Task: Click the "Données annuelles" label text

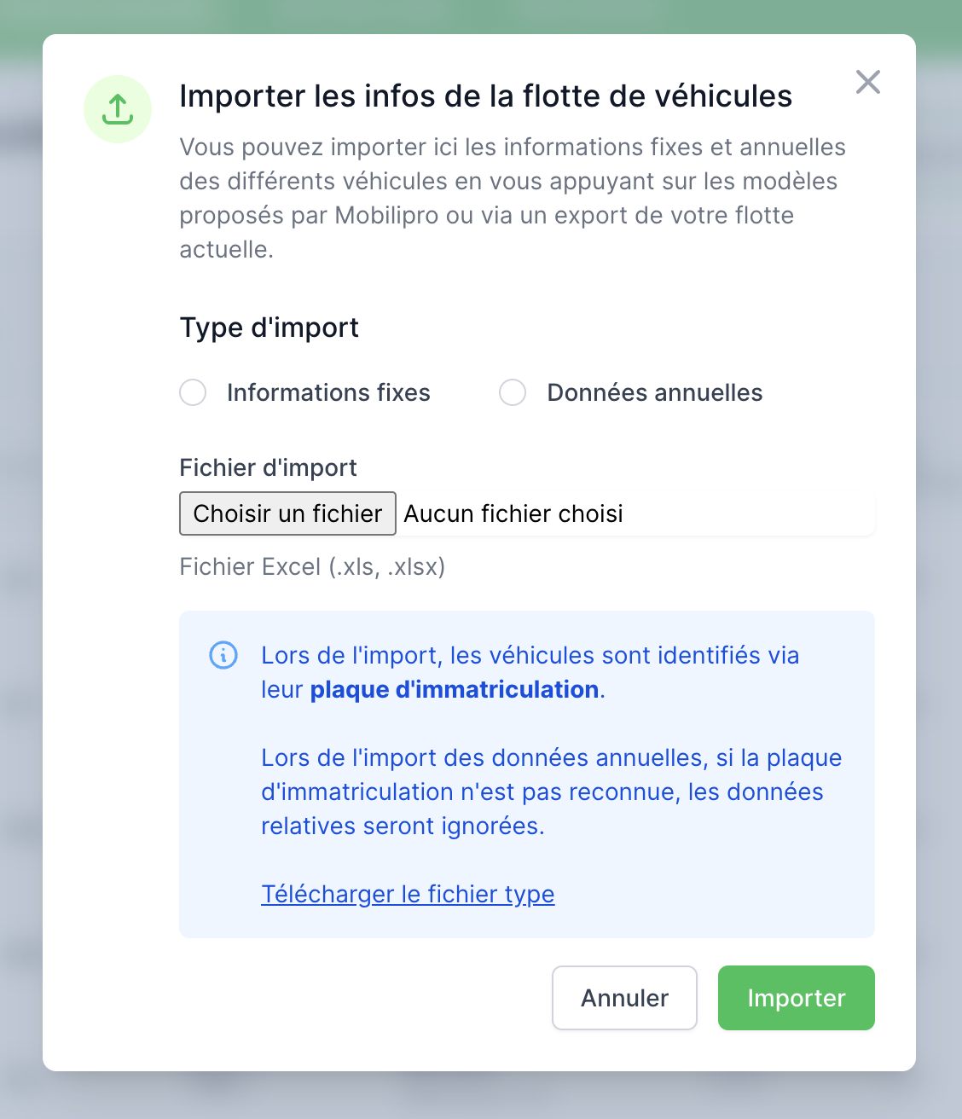Action: (x=655, y=392)
